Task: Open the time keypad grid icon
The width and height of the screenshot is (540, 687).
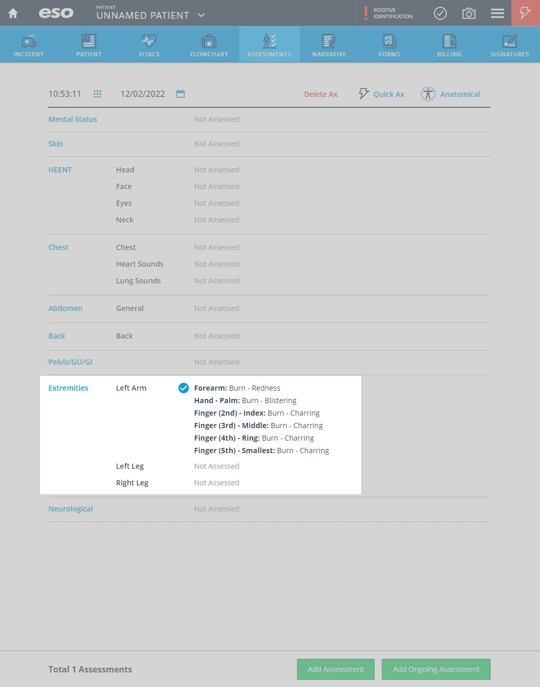Action: click(x=97, y=94)
